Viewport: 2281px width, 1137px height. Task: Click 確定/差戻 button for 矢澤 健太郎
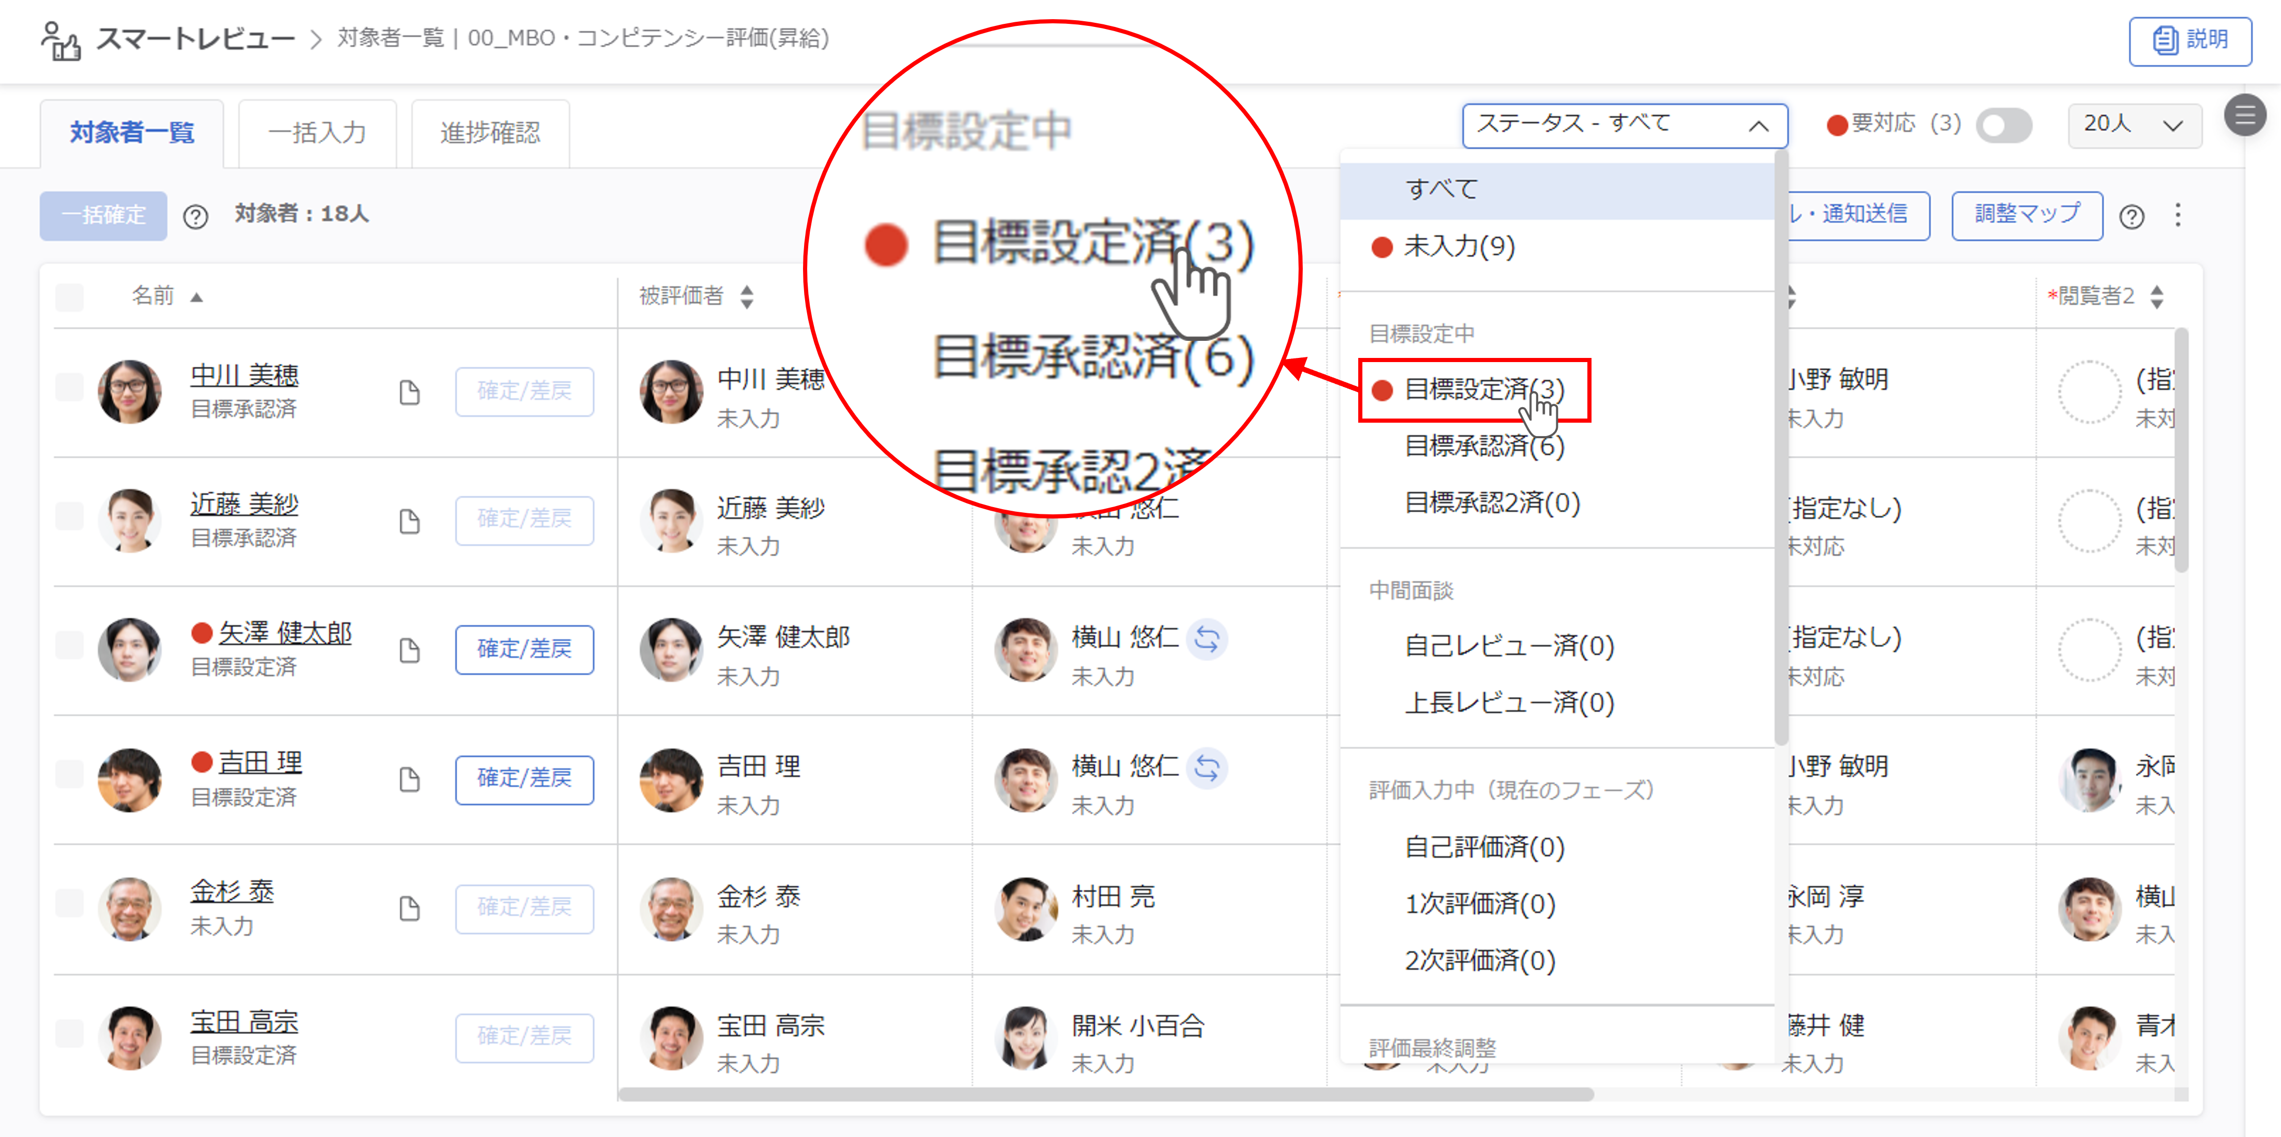pyautogui.click(x=524, y=649)
